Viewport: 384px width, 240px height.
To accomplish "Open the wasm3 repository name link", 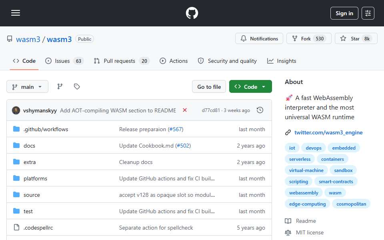I will pyautogui.click(x=59, y=39).
